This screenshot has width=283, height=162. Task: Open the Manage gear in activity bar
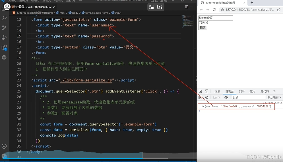pos(4,156)
